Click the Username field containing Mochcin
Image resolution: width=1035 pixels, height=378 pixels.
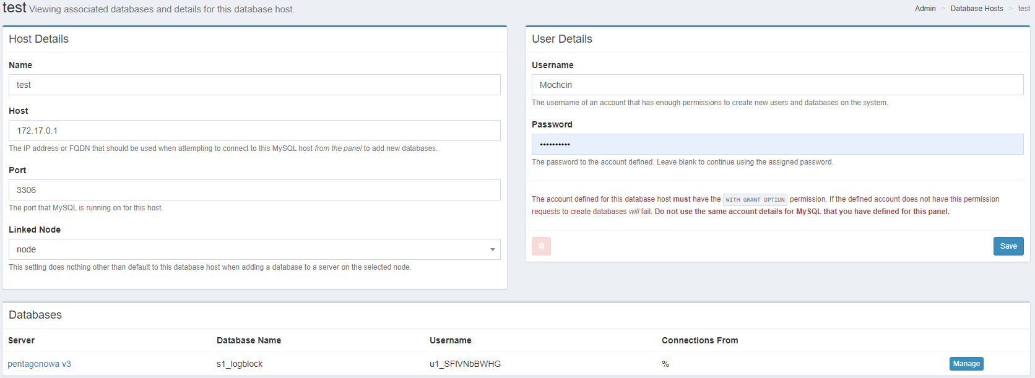777,85
